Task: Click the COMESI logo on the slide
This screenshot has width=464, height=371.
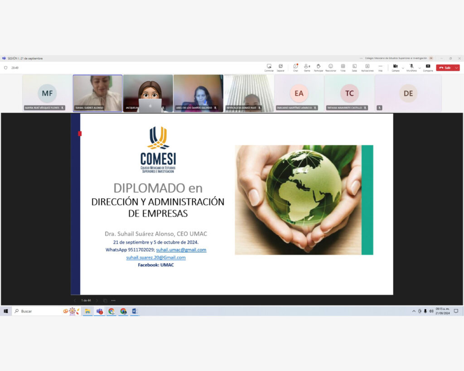Action: (158, 149)
